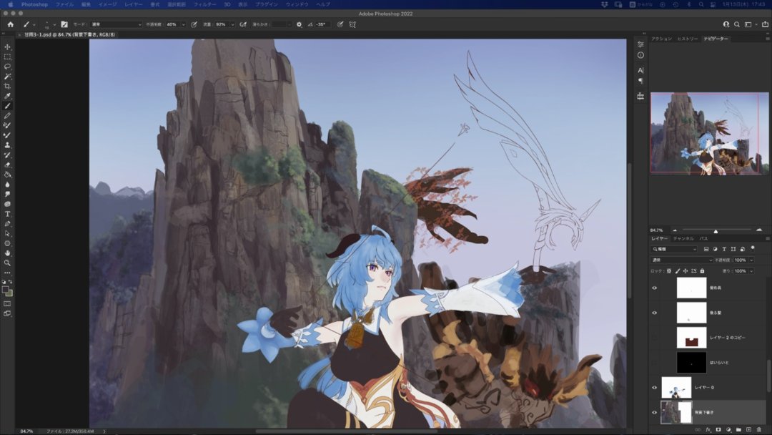The image size is (772, 435).
Task: Select the Horizontal Type tool
Action: coord(7,214)
